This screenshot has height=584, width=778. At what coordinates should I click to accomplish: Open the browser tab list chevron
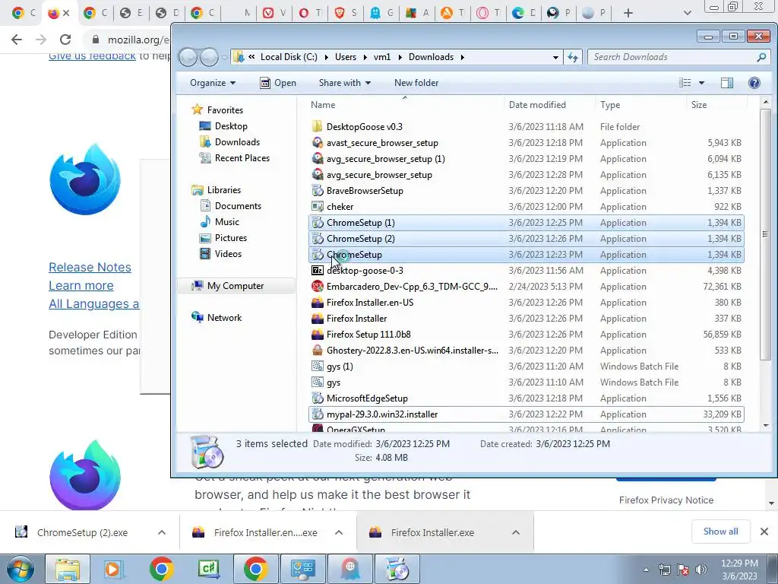click(687, 13)
